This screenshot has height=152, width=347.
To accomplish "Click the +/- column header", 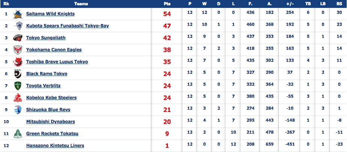I will (x=290, y=4).
